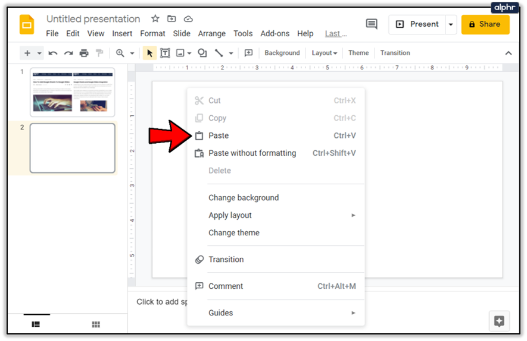This screenshot has width=527, height=341.
Task: Collapse the menus with the chevron
Action: tap(509, 53)
